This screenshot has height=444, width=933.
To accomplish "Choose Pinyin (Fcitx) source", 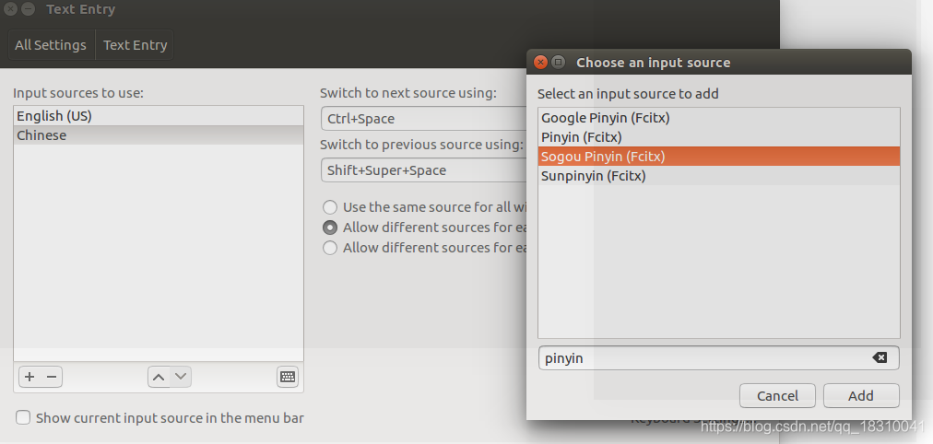I will point(719,137).
